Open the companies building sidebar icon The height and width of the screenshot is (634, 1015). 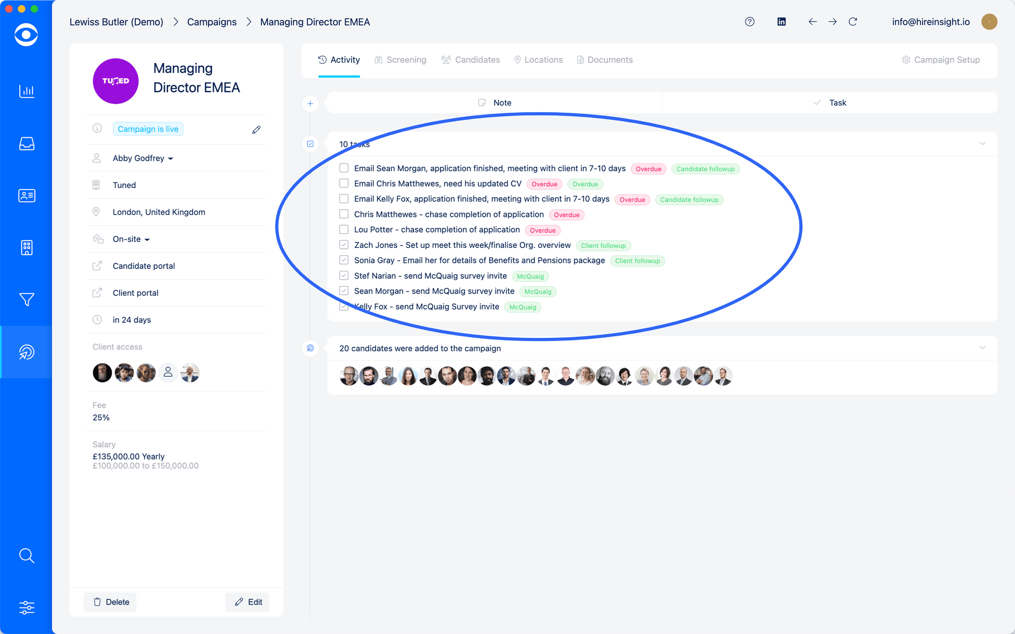(x=27, y=247)
